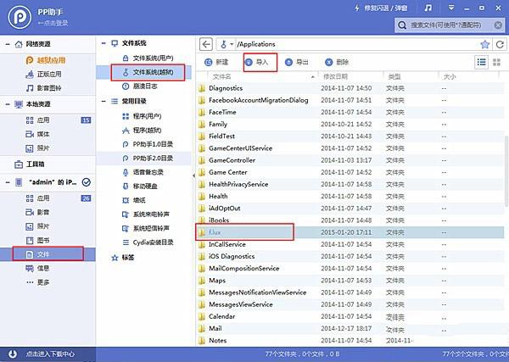Collapse the admin iPhone device section

[8, 182]
